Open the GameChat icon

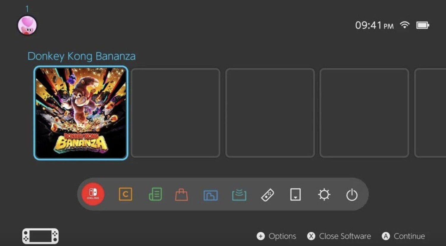[x=125, y=195]
